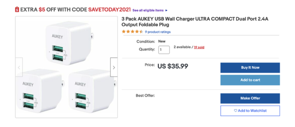The image size is (295, 127).
Task: Click the small arrow after eligible items
Action: click(x=166, y=10)
